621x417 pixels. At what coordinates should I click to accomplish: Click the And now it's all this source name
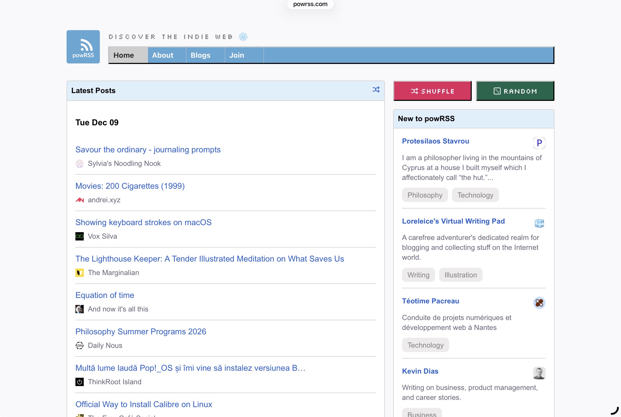click(118, 309)
